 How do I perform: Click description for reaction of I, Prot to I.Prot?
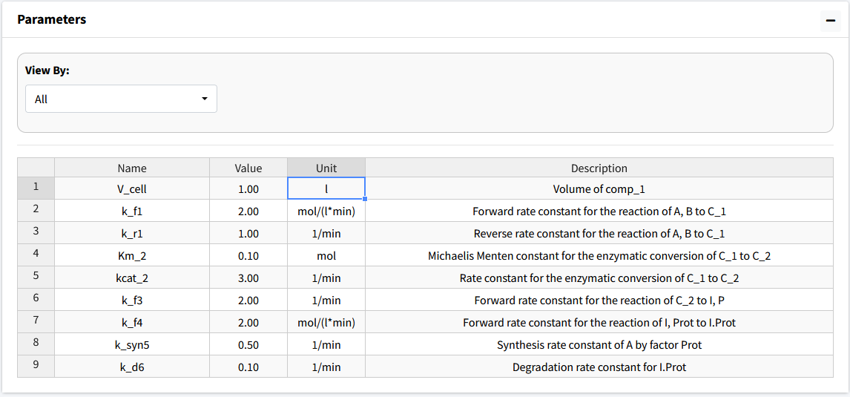coord(599,322)
